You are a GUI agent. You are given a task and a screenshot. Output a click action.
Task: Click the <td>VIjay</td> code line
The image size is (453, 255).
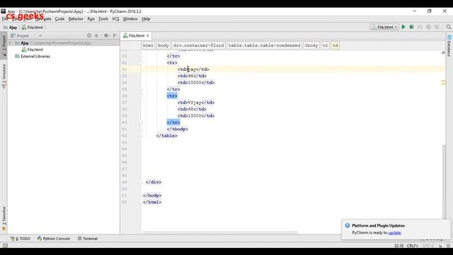point(196,102)
